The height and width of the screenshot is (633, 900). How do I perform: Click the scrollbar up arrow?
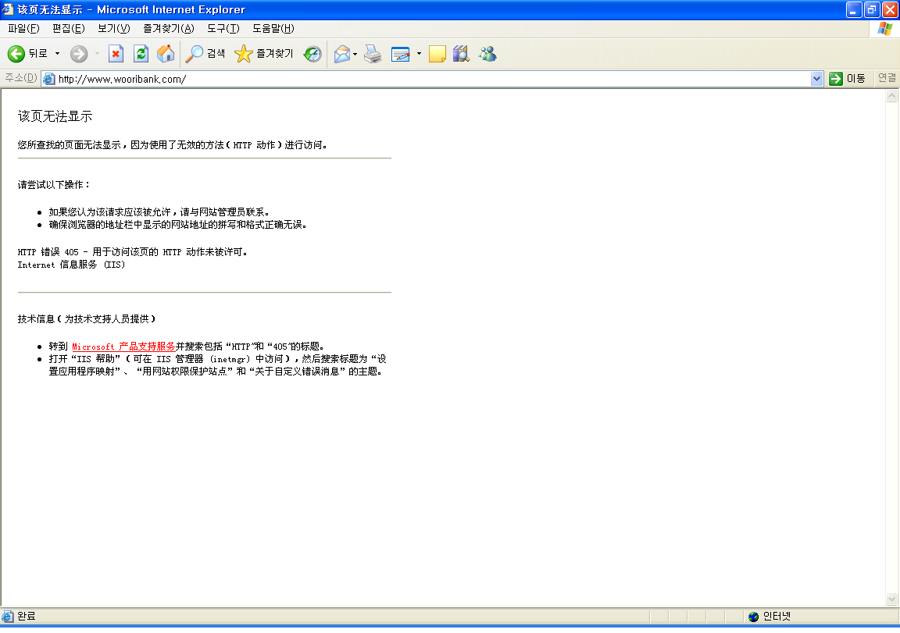click(891, 96)
